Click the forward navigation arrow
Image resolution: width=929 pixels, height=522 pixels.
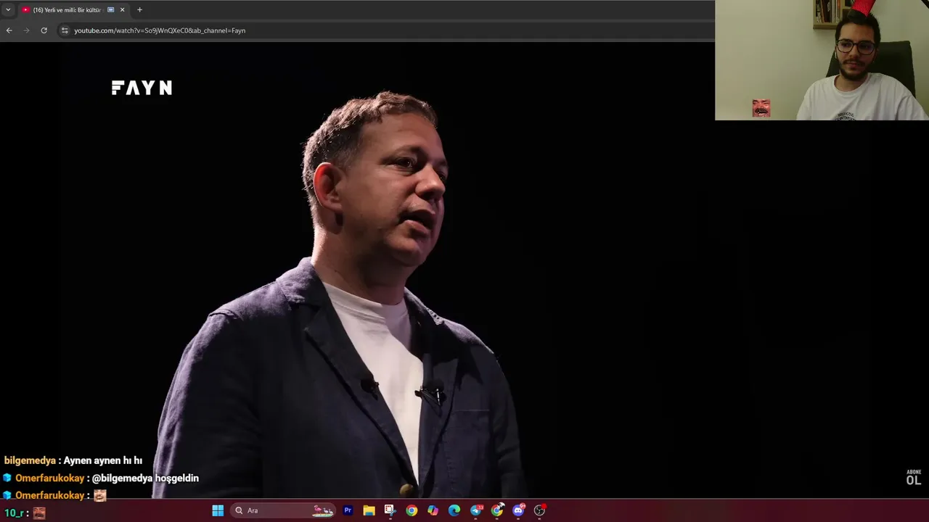coord(26,30)
